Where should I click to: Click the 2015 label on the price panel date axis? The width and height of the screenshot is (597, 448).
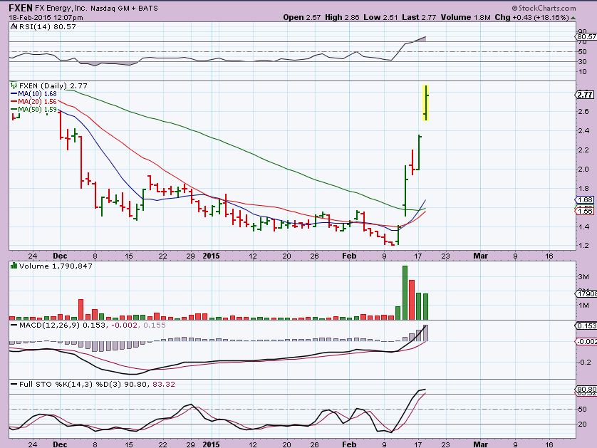tap(211, 256)
